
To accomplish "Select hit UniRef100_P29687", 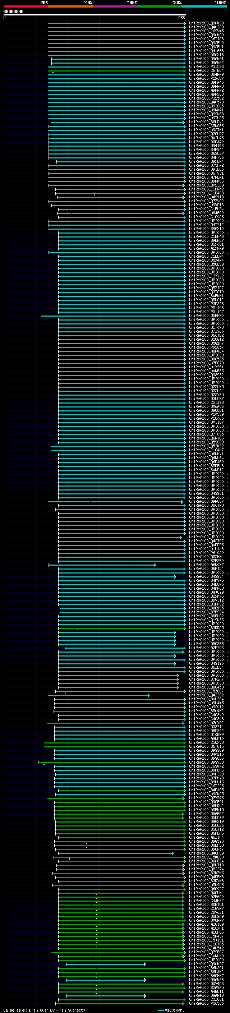I will [x=206, y=79].
